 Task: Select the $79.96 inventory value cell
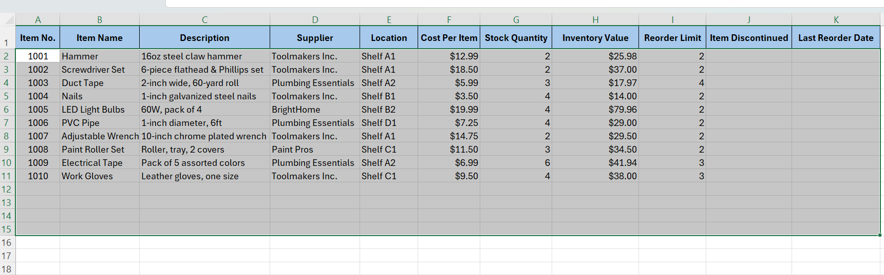pos(595,110)
